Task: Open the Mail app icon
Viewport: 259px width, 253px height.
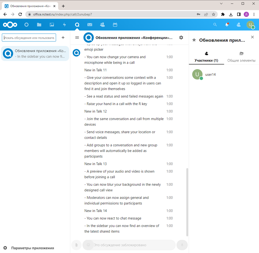Action: pyautogui.click(x=90, y=25)
